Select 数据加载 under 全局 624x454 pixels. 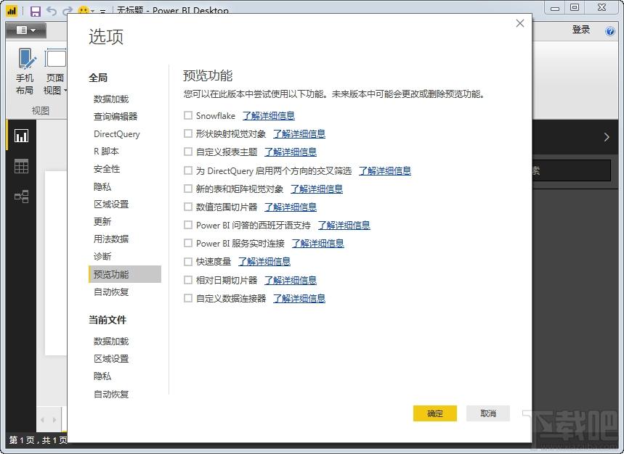pos(111,99)
